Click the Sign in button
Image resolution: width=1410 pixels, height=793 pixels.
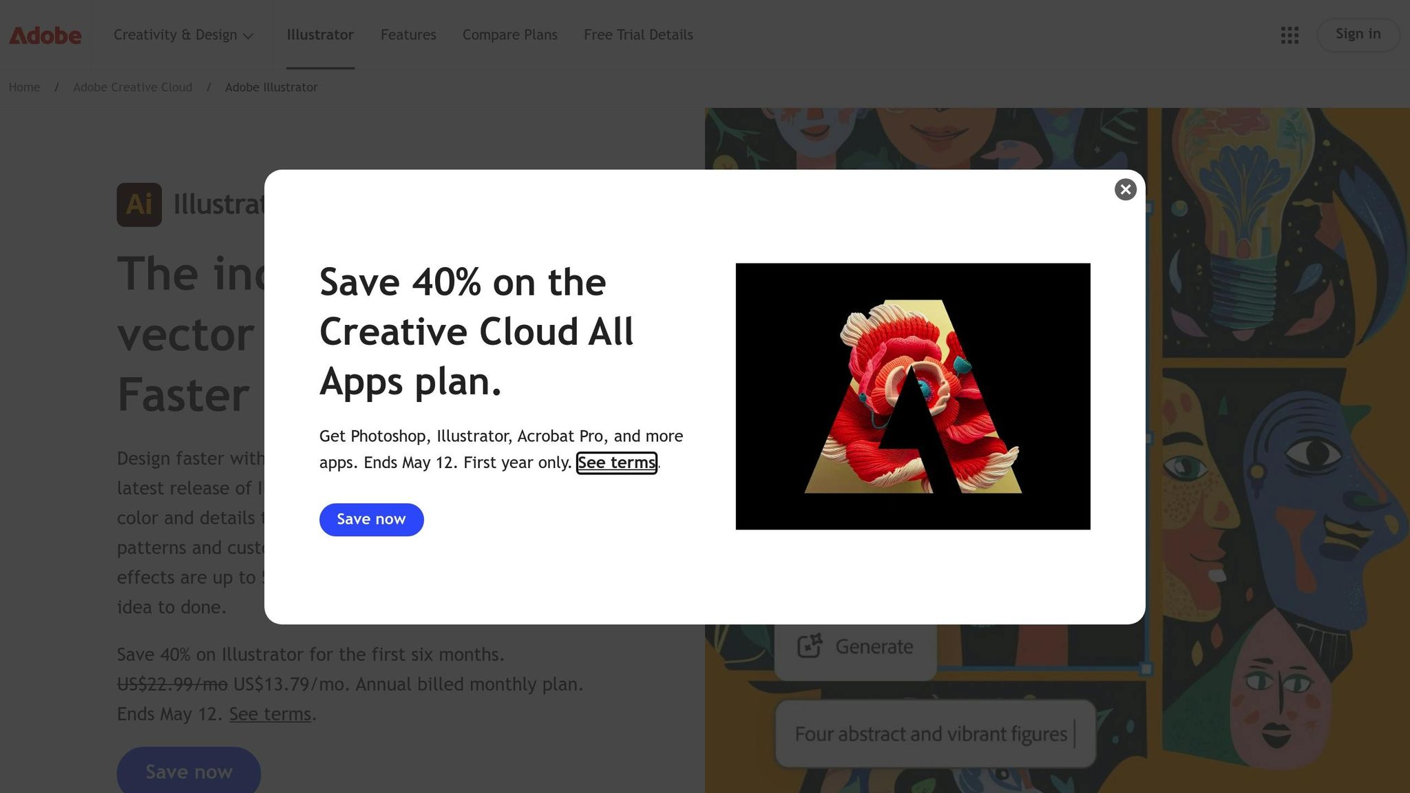tap(1358, 34)
